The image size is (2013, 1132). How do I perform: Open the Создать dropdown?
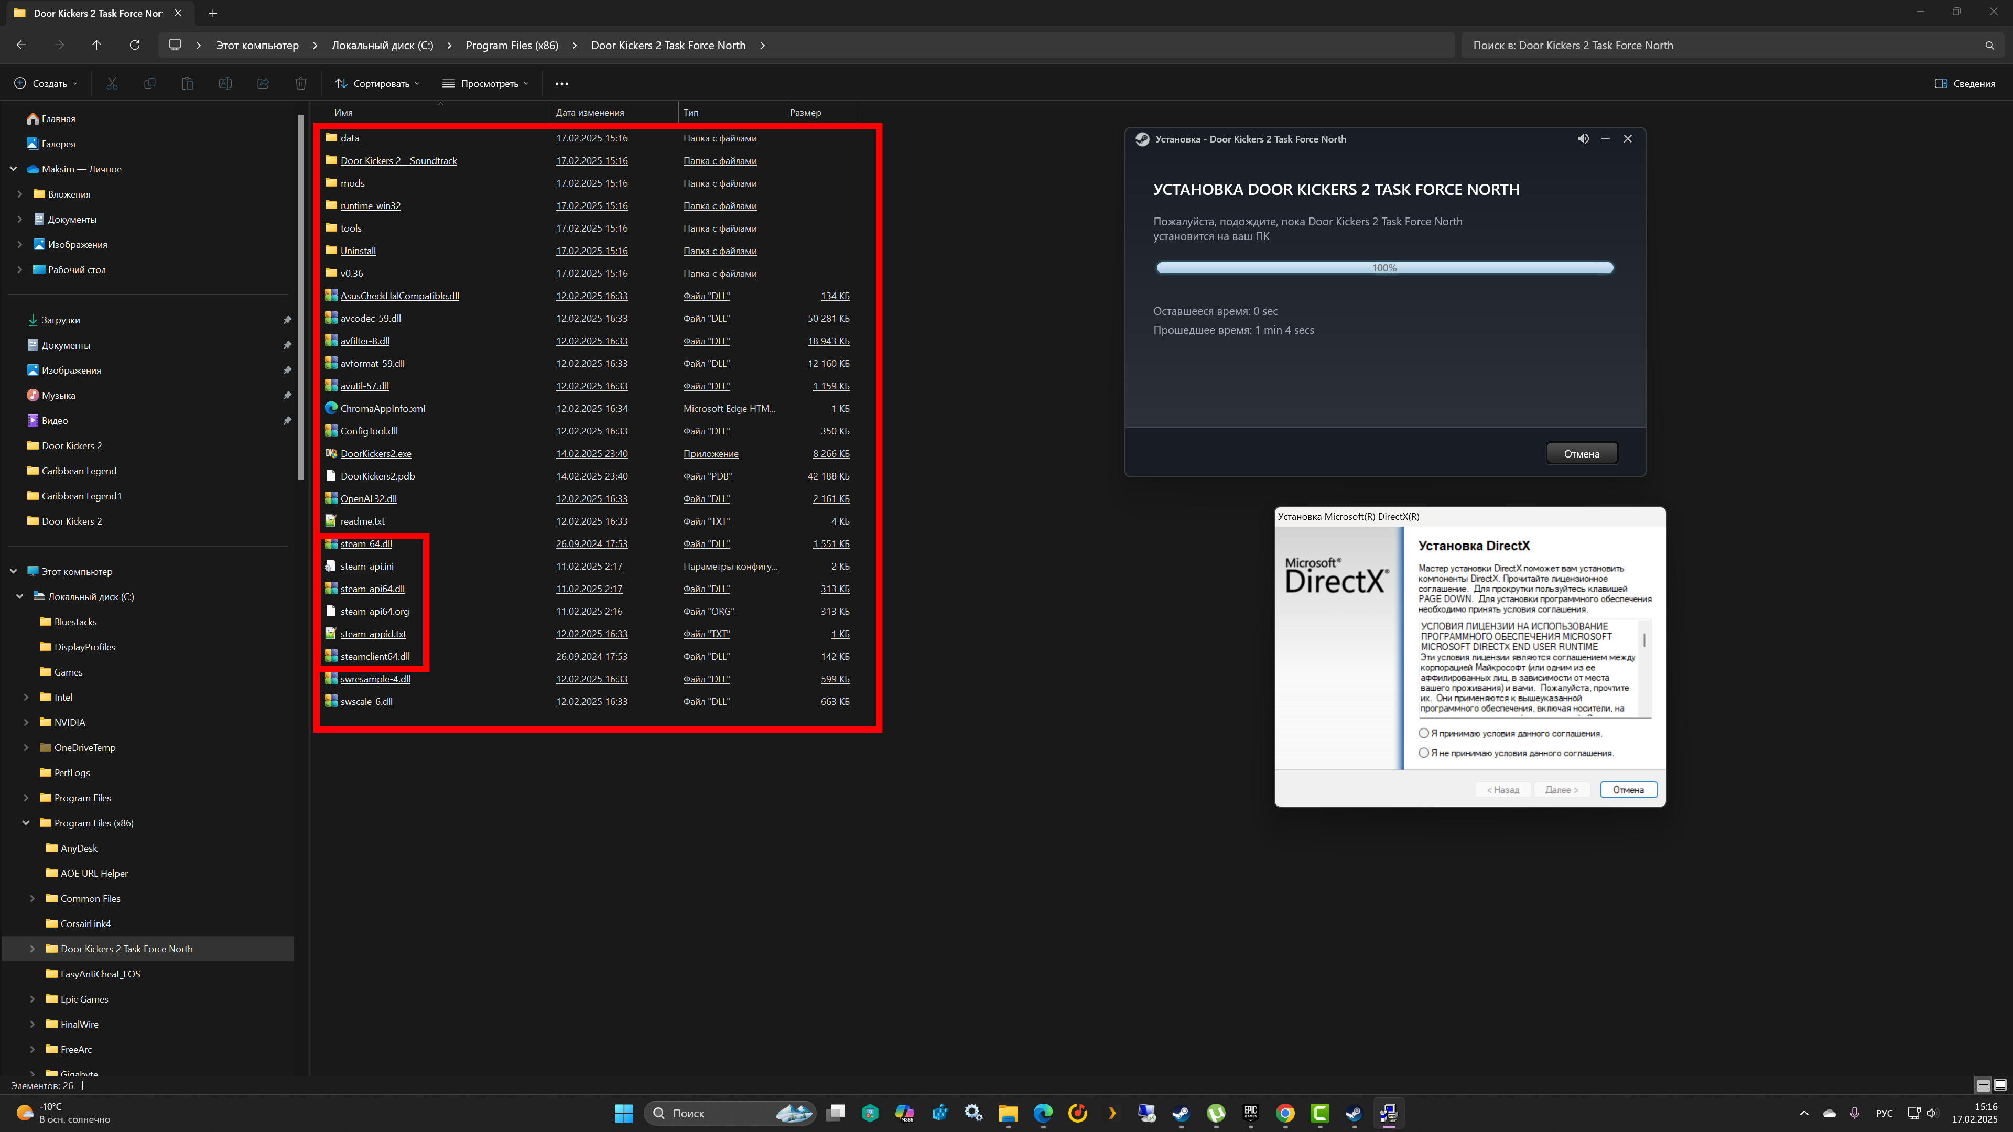tap(46, 84)
